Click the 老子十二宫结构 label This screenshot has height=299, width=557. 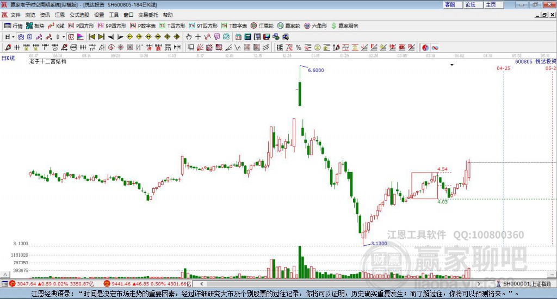[48, 61]
